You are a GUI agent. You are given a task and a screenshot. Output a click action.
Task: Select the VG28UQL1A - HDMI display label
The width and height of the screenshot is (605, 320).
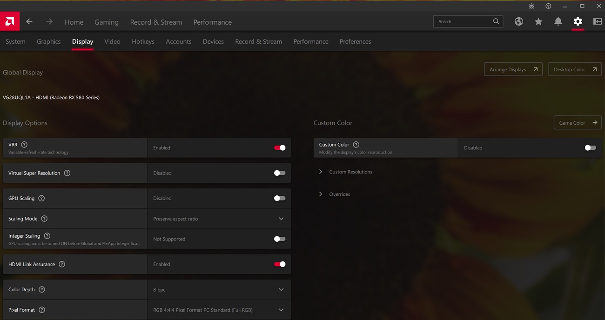(51, 97)
